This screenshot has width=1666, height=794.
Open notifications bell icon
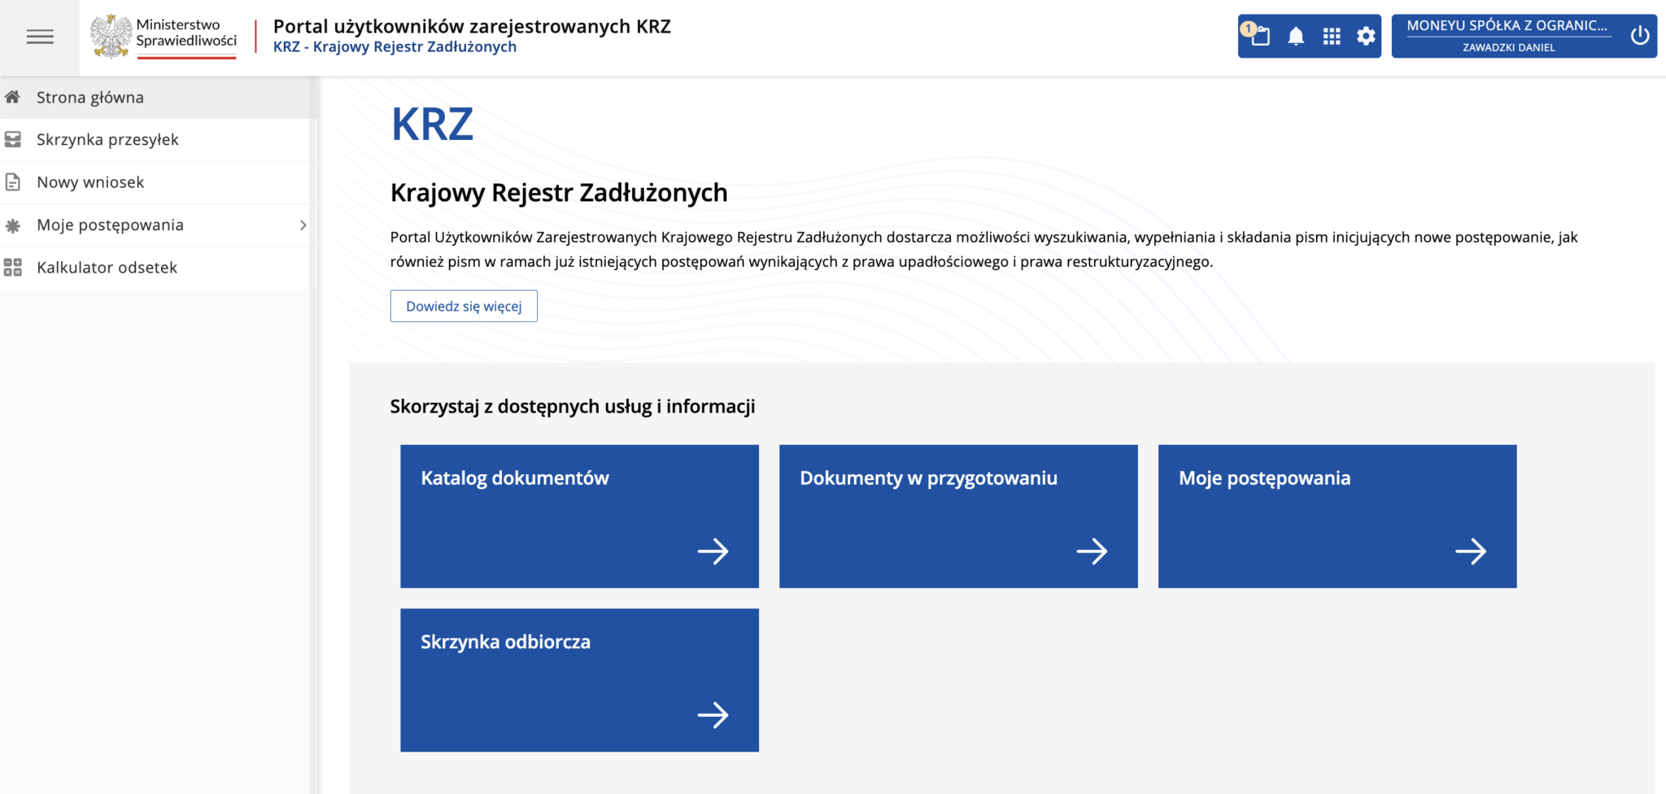tap(1296, 36)
